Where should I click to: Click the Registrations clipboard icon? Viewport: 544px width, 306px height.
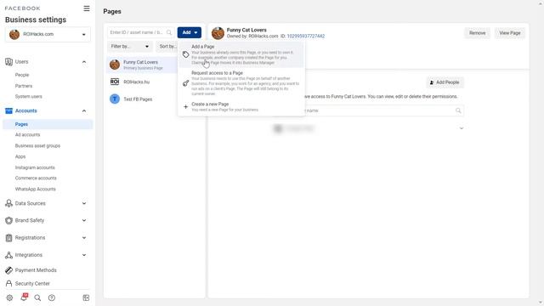[x=9, y=238]
